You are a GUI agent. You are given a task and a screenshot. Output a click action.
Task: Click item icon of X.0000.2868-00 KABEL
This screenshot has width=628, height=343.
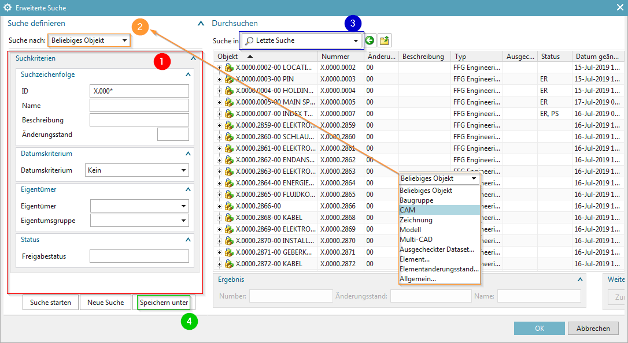[x=229, y=218]
